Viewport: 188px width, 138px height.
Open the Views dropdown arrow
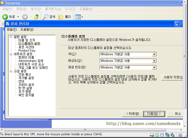82,17
